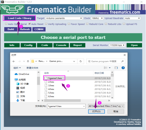Image resolution: width=146 pixels, height=130 pixels.
Task: Click the 打开(O) open button
Action: coord(96,112)
